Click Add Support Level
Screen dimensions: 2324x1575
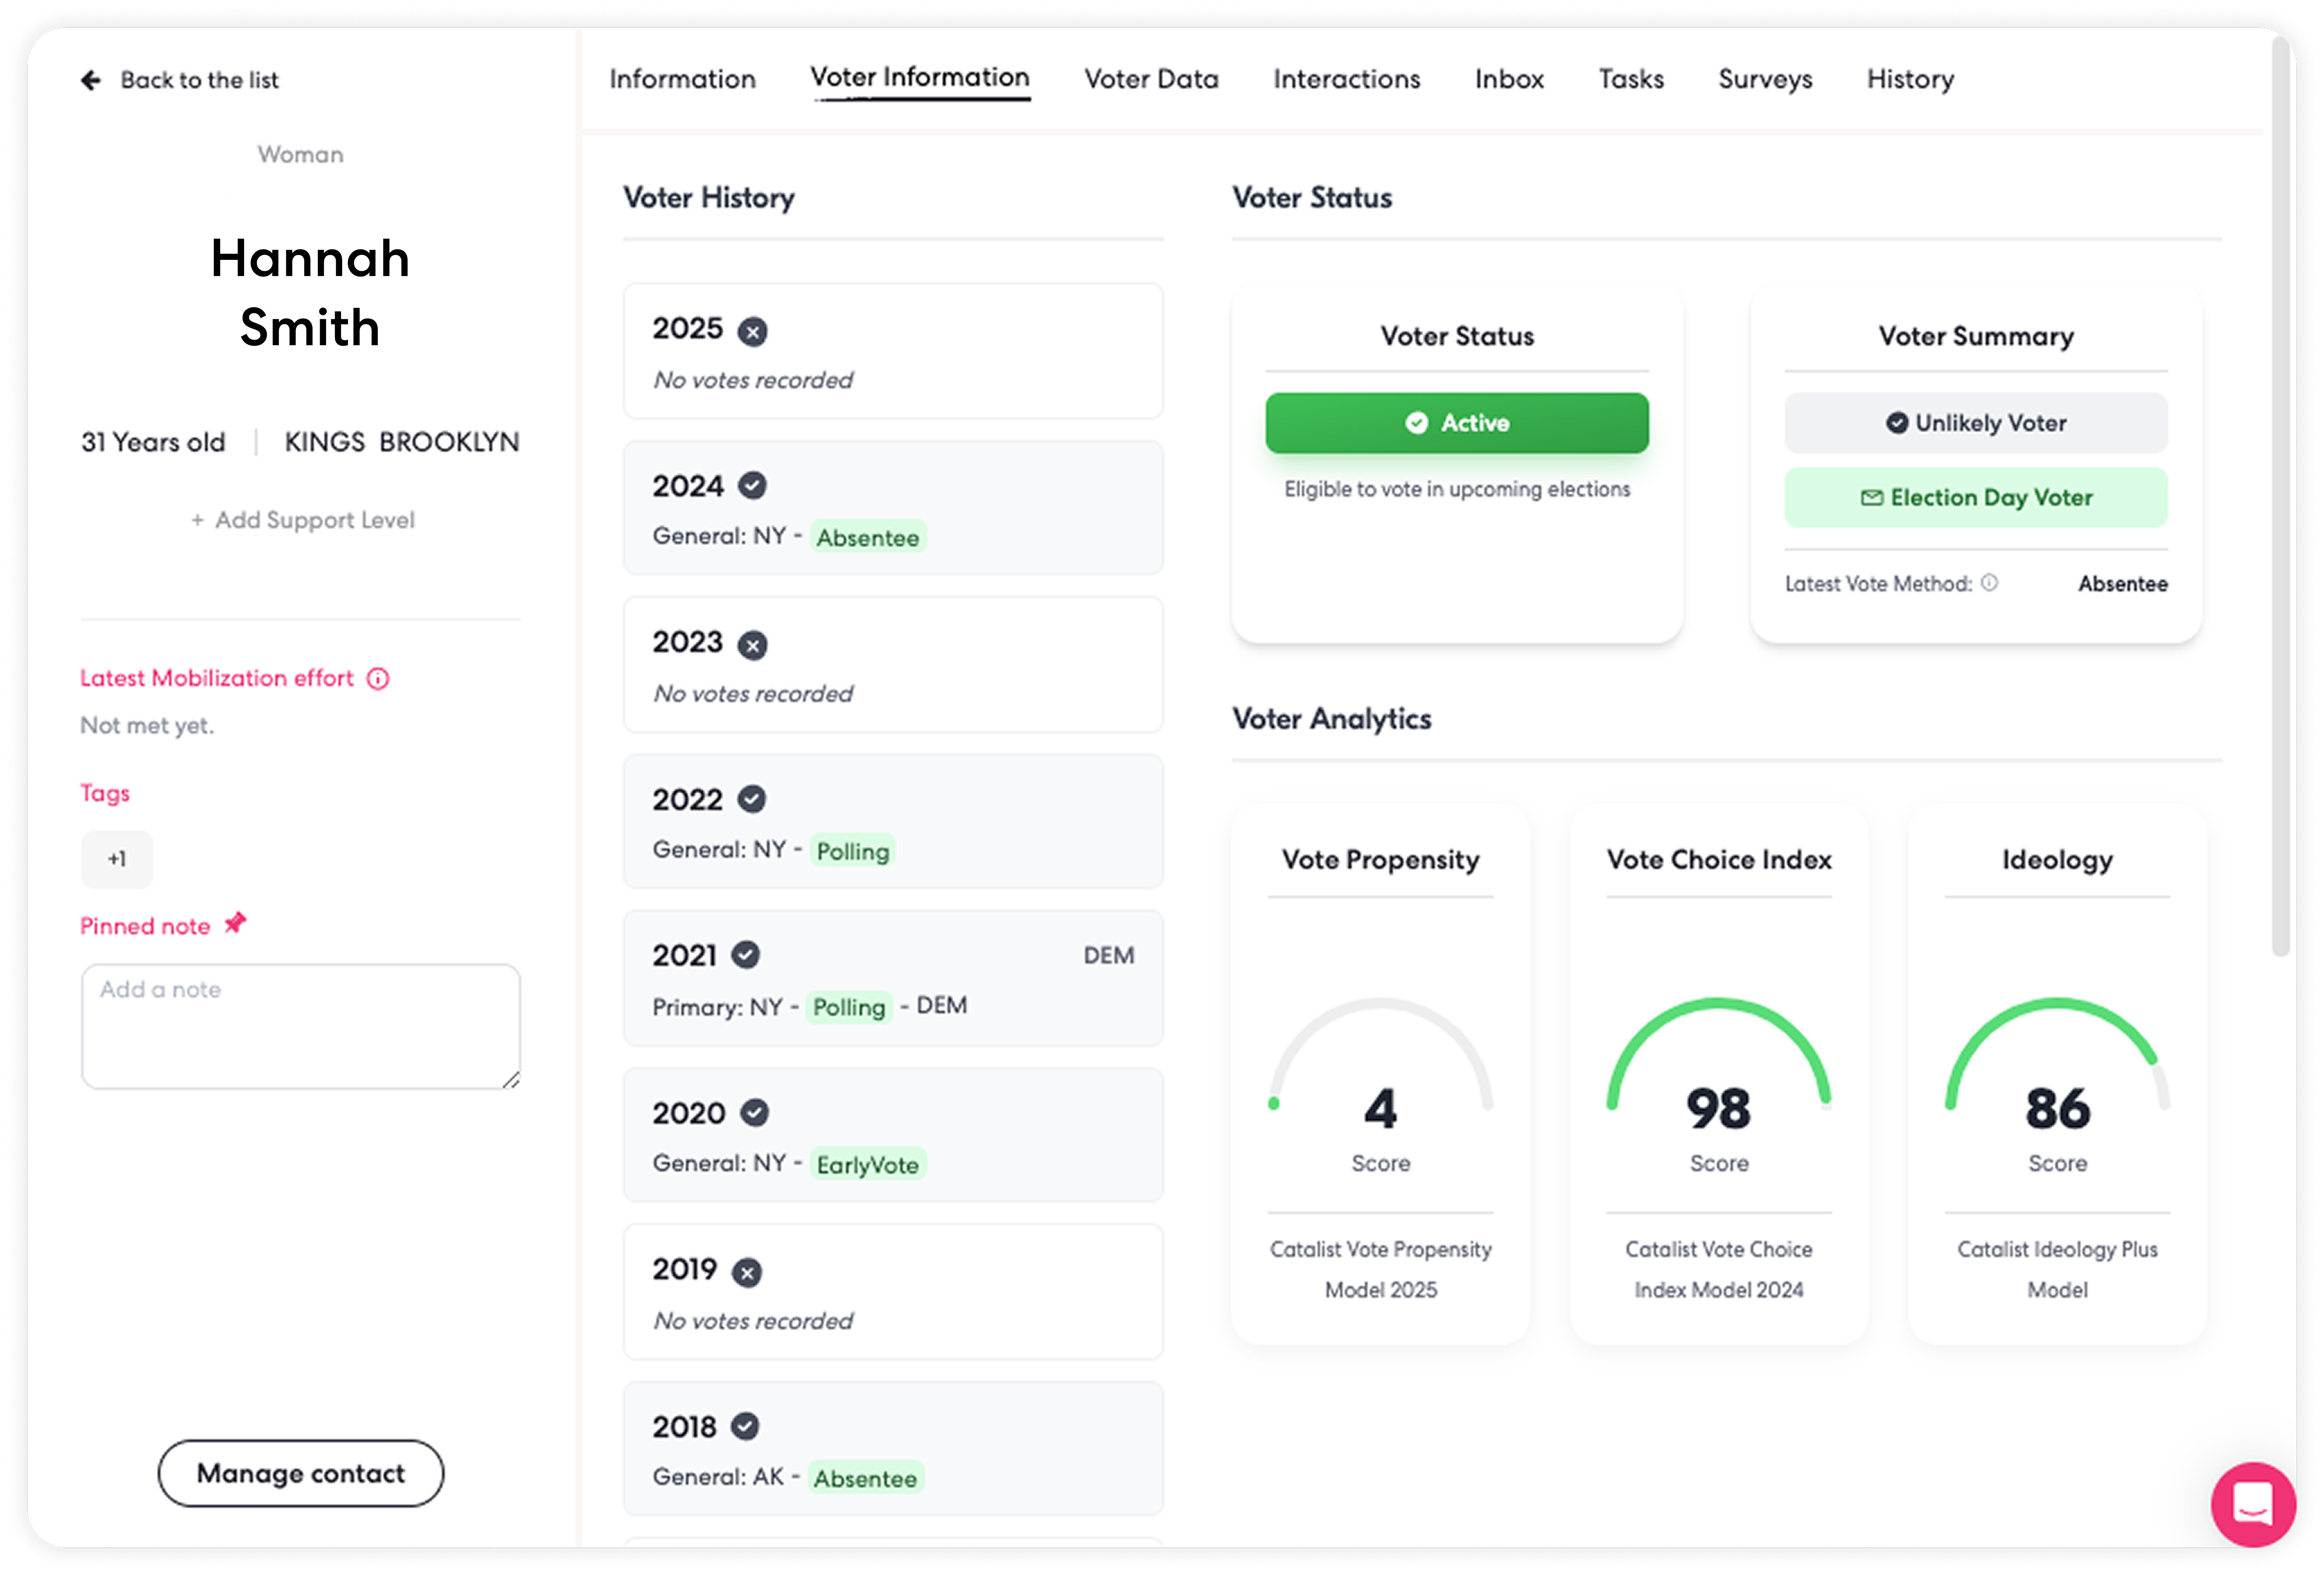[x=303, y=520]
